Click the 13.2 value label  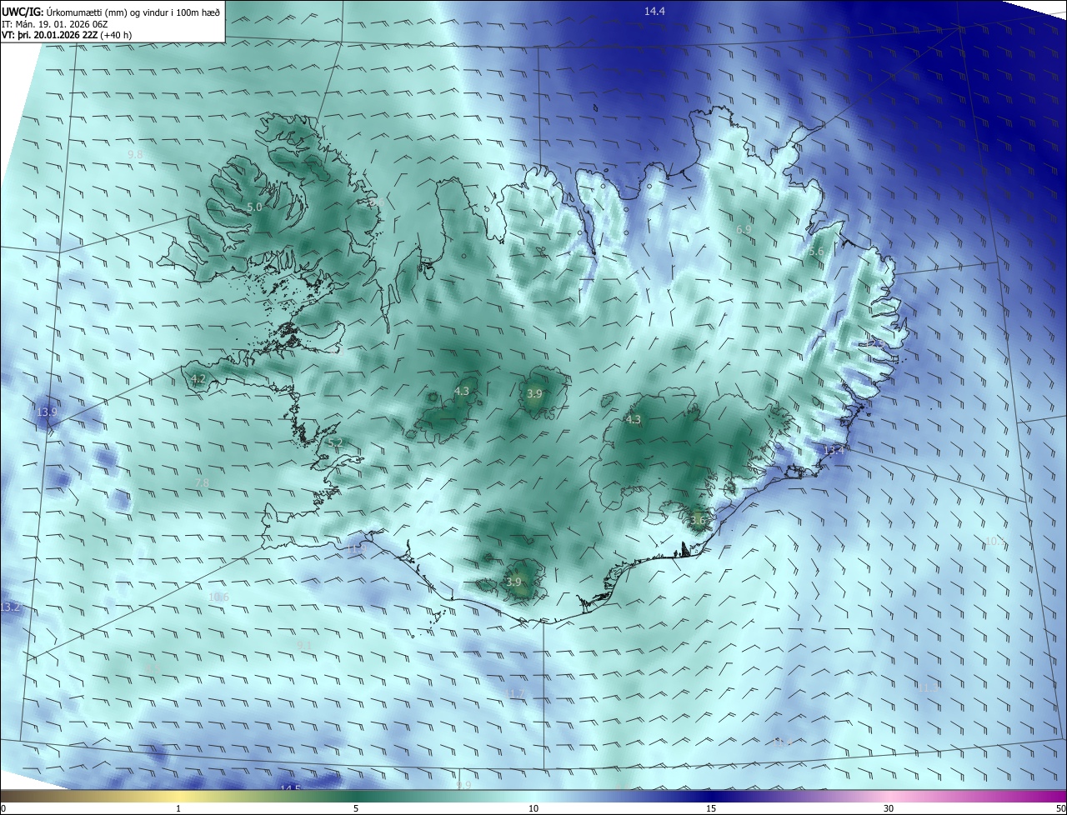point(10,608)
